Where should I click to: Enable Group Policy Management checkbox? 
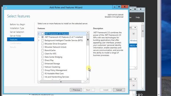(42, 70)
